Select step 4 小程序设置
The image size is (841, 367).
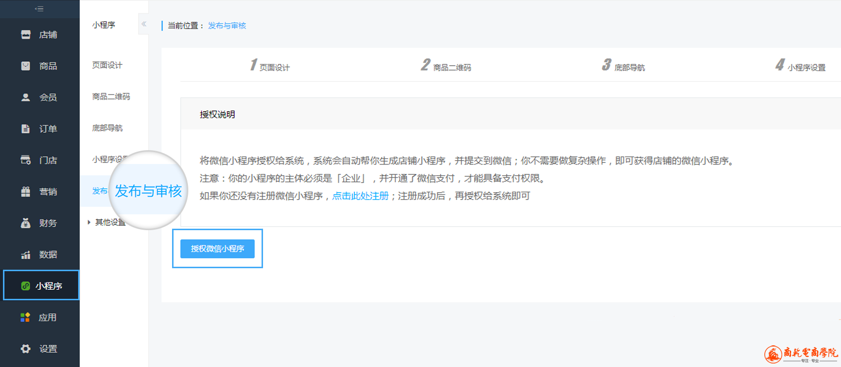[x=800, y=65]
